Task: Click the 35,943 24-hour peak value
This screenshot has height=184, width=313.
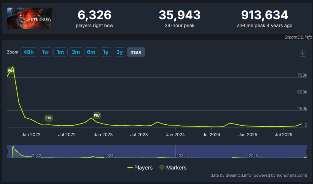Action: 180,15
